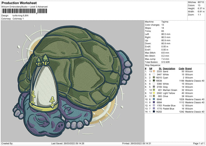The image size is (206, 146).
Task: Click the Powder Blue swatch beside 1763
Action: (154, 105)
